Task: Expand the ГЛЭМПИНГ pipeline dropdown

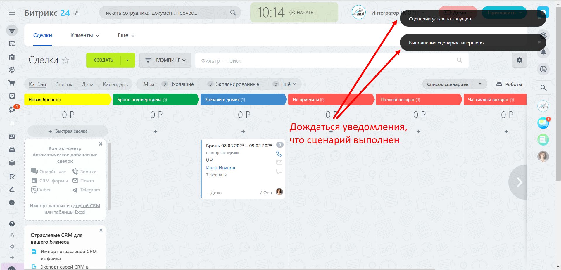Action: (165, 60)
